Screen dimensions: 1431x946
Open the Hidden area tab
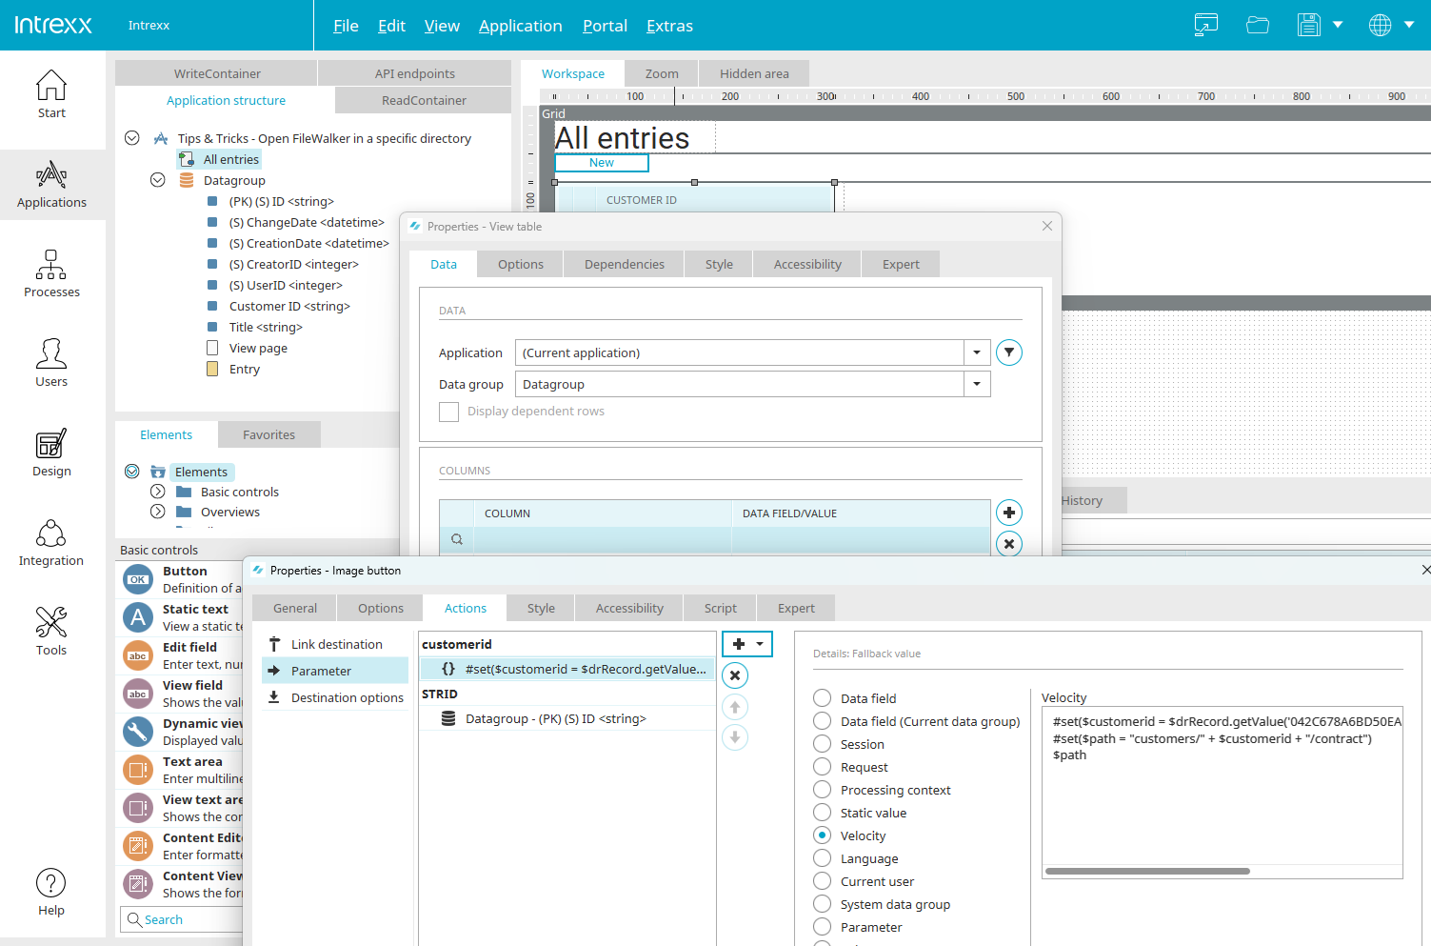click(x=754, y=73)
